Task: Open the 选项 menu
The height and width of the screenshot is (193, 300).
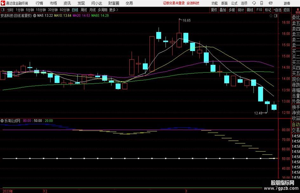Action: tap(244, 3)
